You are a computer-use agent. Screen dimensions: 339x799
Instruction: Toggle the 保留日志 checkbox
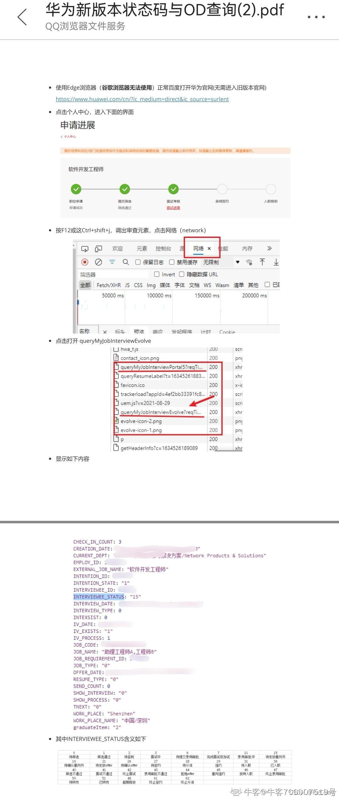pos(138,262)
